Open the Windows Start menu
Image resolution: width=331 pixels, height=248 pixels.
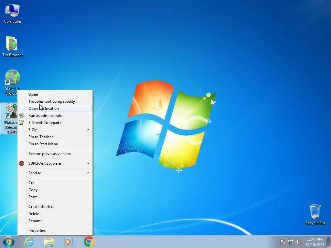point(9,242)
